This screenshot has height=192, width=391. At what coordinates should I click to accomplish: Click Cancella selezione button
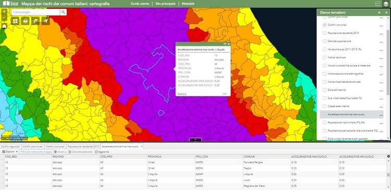coord(80,151)
